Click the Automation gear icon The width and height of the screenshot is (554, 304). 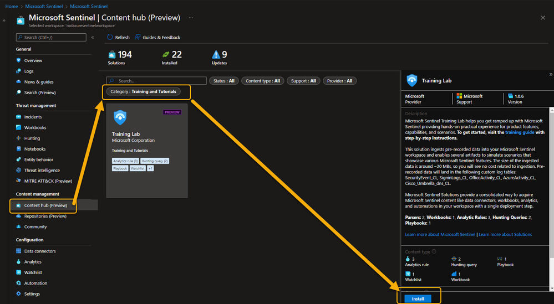tap(19, 283)
